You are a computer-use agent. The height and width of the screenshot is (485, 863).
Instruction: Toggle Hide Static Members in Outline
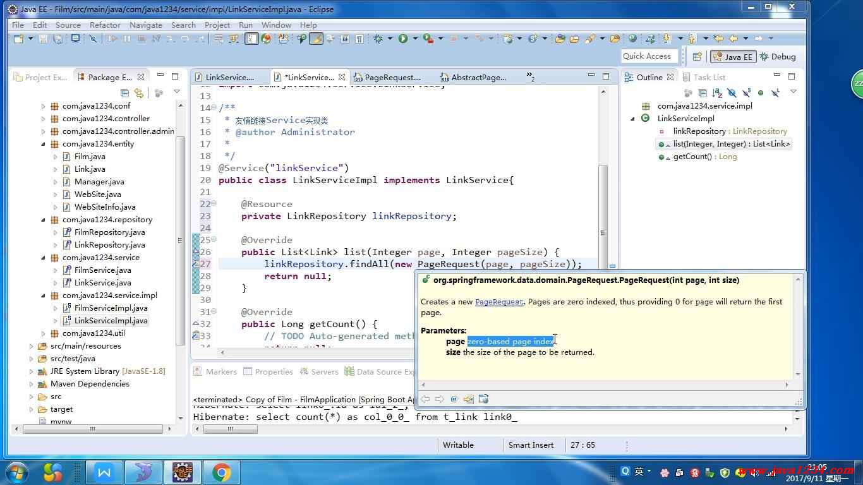pos(746,93)
